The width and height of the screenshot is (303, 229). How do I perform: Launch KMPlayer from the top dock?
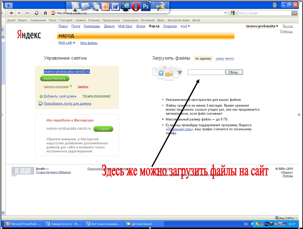[x=126, y=7]
